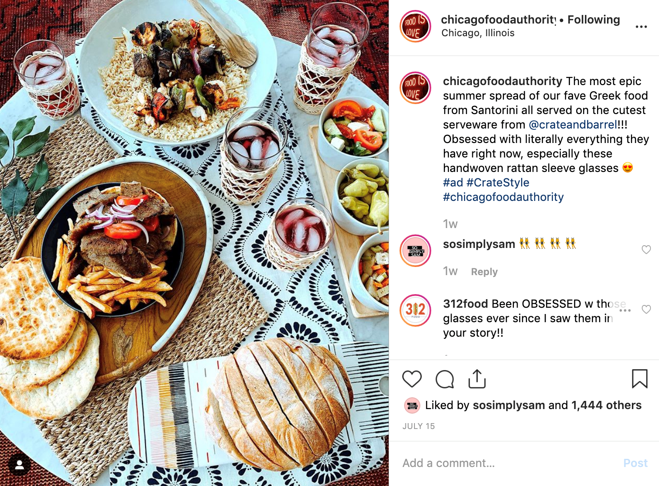Reply to sosimplysam's comment
The height and width of the screenshot is (486, 659).
click(x=484, y=272)
